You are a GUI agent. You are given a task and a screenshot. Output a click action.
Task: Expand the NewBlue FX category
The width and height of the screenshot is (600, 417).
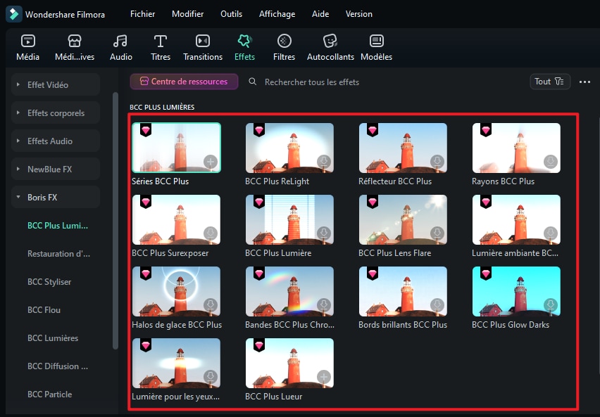click(x=56, y=169)
